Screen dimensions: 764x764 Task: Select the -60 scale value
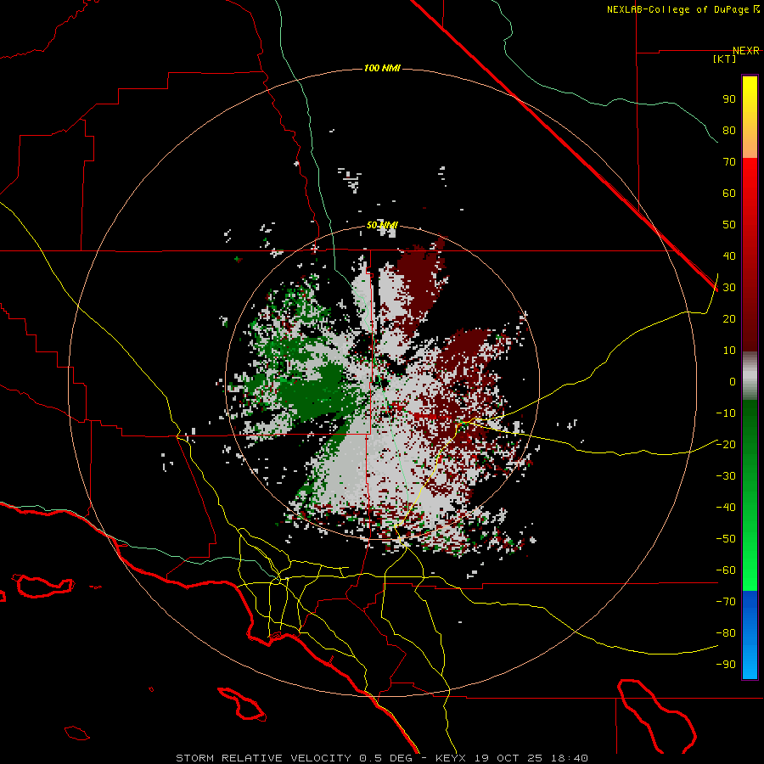point(726,570)
